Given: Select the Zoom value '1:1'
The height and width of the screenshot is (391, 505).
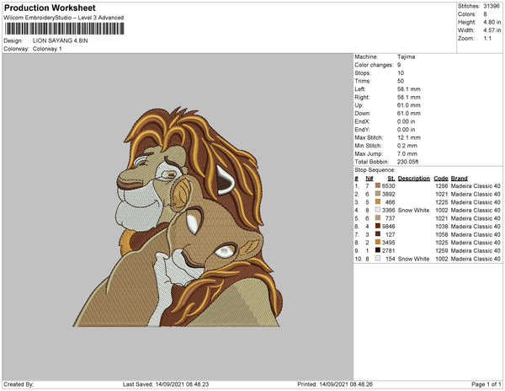Looking at the screenshot, I should click(487, 39).
